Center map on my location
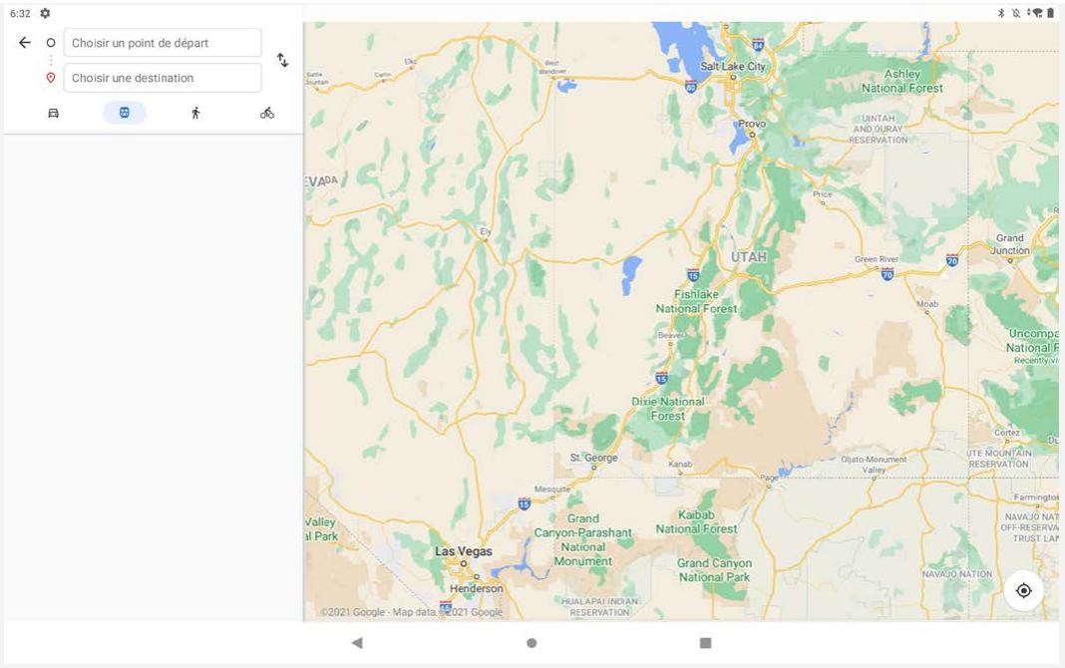The width and height of the screenshot is (1065, 668). pyautogui.click(x=1023, y=590)
